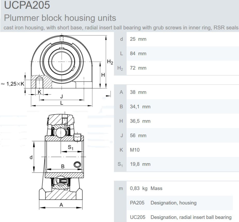This screenshot has height=222, width=239.
Task: Click the S1 dimension label in section drawing
Action: click(x=71, y=147)
